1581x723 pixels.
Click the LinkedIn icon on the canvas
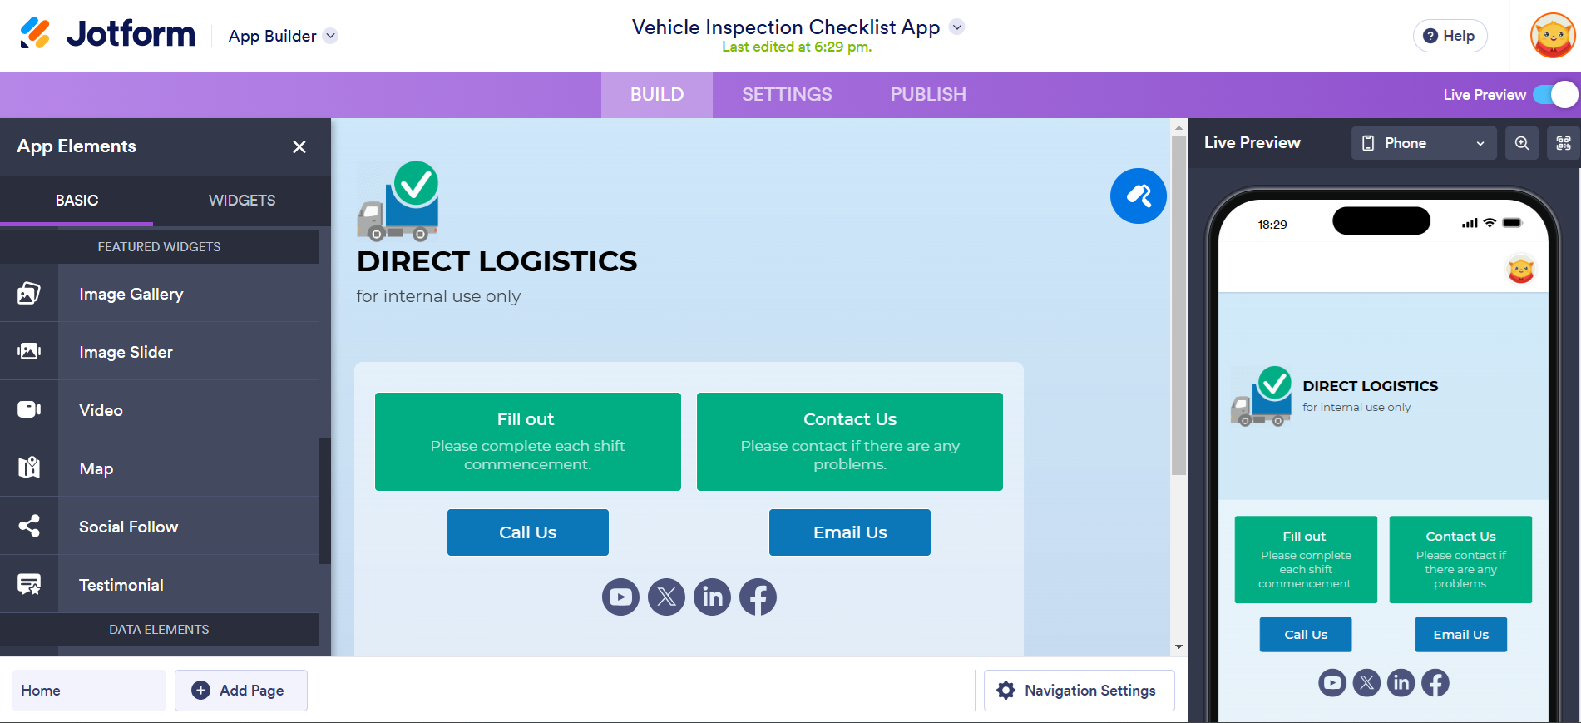712,597
